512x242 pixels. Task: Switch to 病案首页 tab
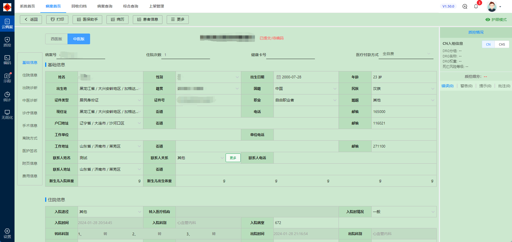[x=53, y=6]
